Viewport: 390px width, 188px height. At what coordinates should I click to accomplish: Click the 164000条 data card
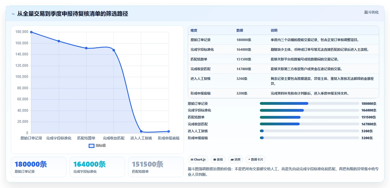coord(97,167)
